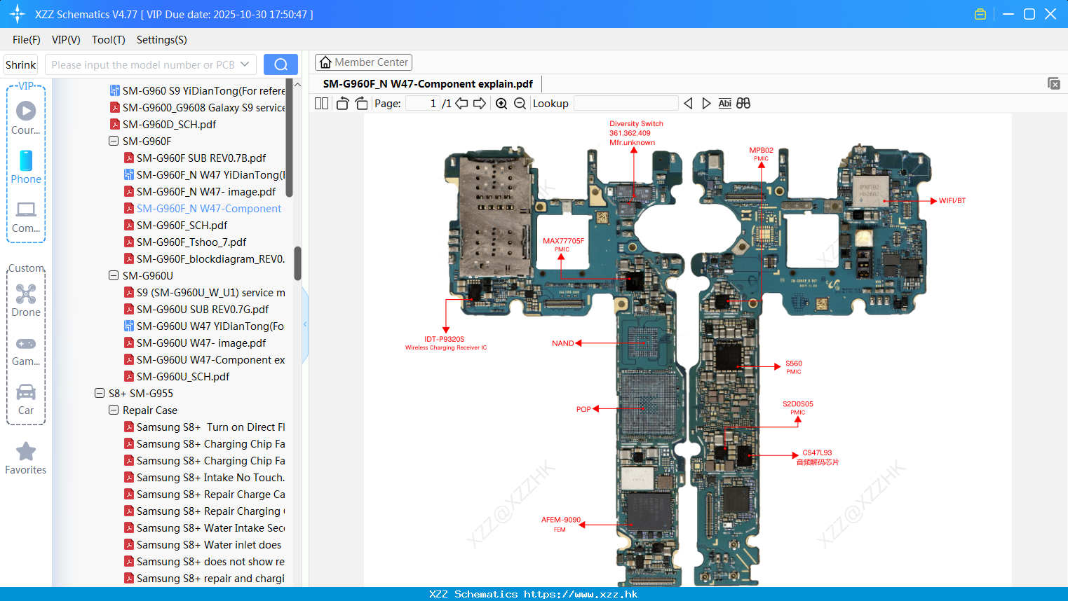The image size is (1068, 601).
Task: Go to previous page arrow
Action: [461, 103]
